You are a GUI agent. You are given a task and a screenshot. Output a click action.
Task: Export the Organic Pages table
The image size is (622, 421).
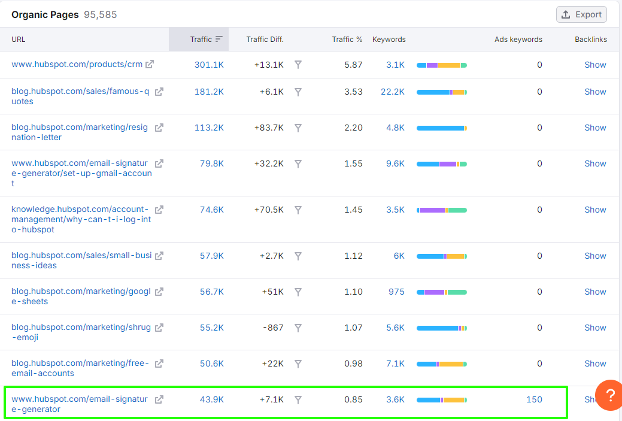point(581,15)
